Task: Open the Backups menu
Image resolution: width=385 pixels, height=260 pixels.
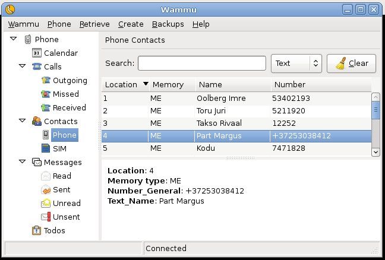Action: (x=168, y=24)
